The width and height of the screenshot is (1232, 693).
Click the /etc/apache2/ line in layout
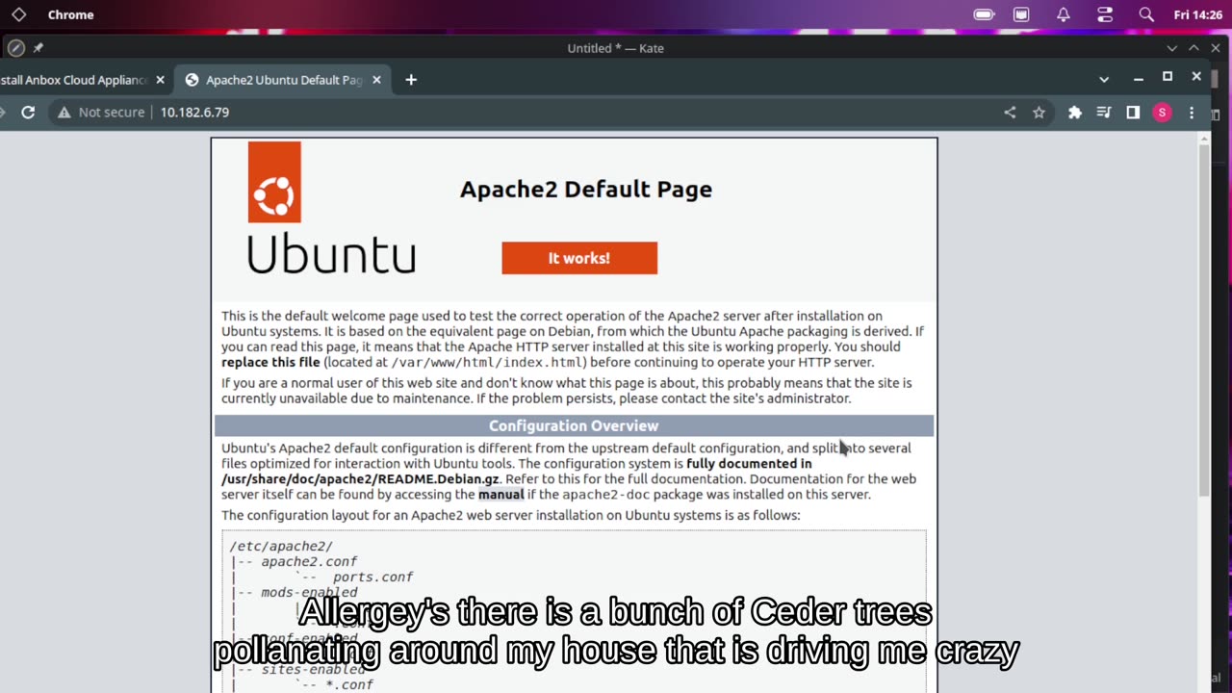pos(281,546)
